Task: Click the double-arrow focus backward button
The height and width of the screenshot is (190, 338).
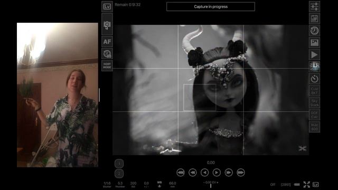Action: point(192,173)
